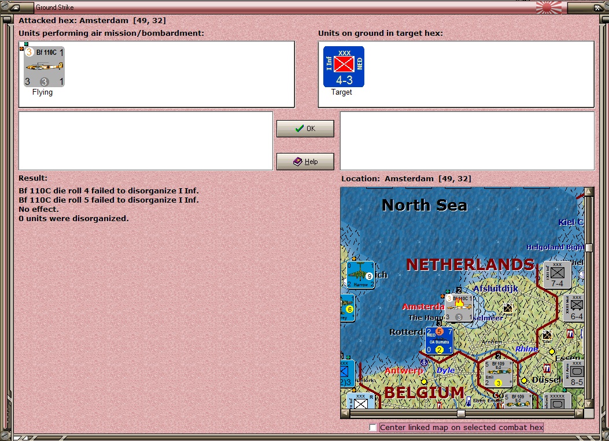Open the Help button
This screenshot has width=609, height=441.
coord(305,162)
